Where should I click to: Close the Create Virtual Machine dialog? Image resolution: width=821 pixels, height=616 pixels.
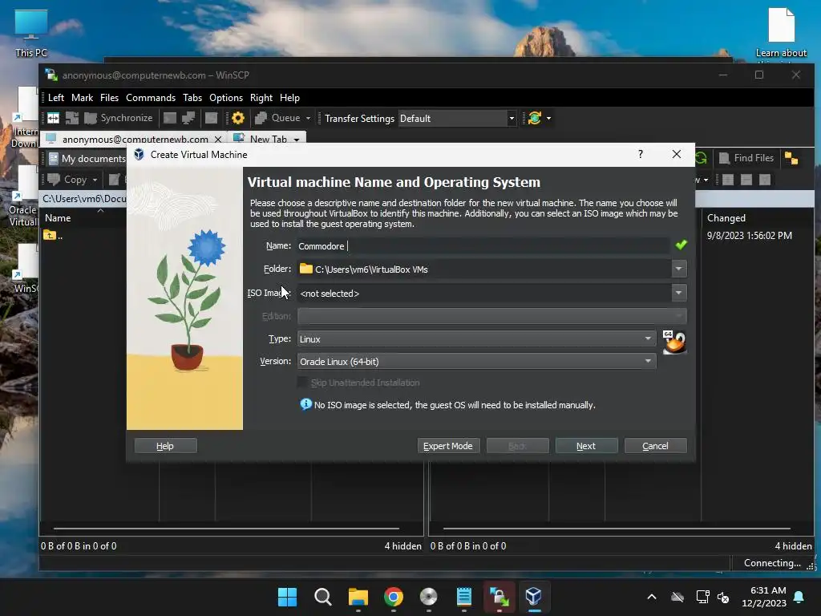pyautogui.click(x=677, y=154)
